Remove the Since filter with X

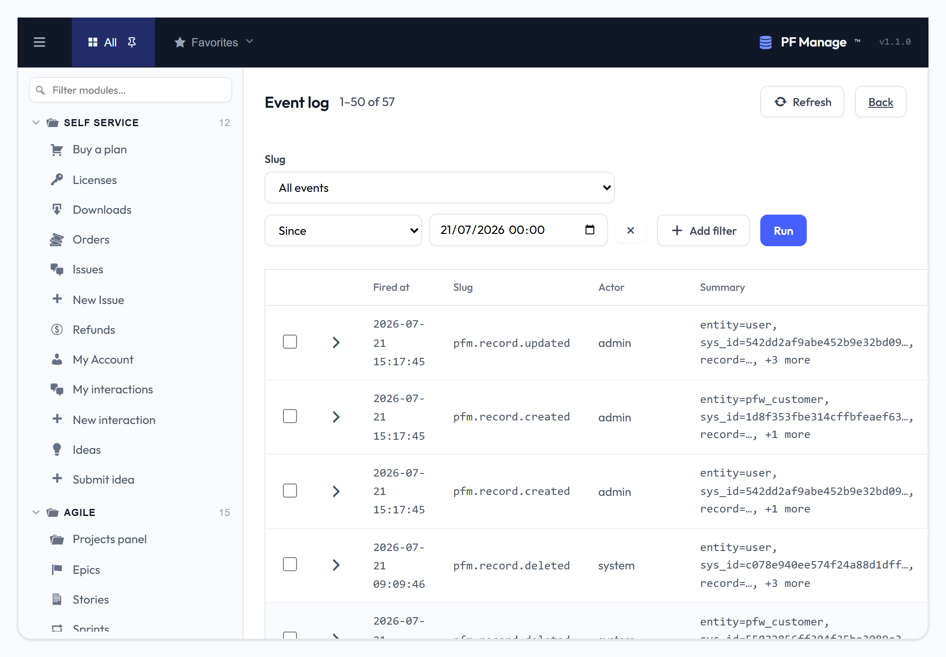coord(631,230)
